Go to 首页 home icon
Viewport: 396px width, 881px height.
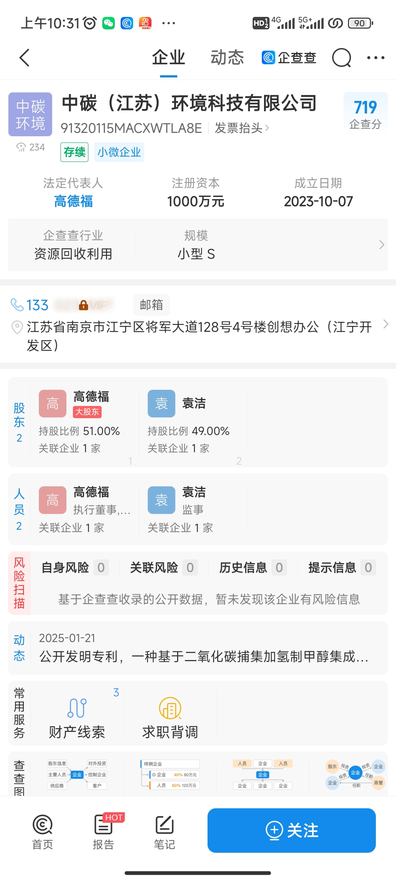pyautogui.click(x=43, y=832)
